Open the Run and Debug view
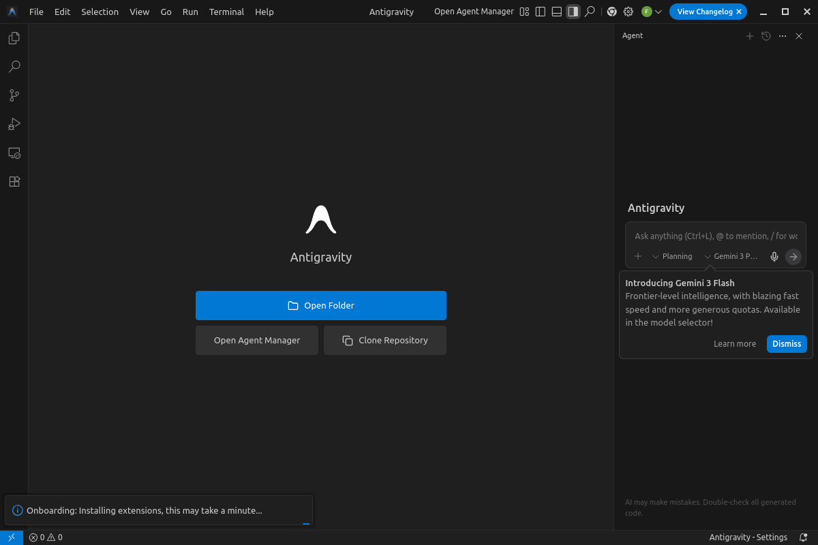This screenshot has width=818, height=545. tap(14, 124)
